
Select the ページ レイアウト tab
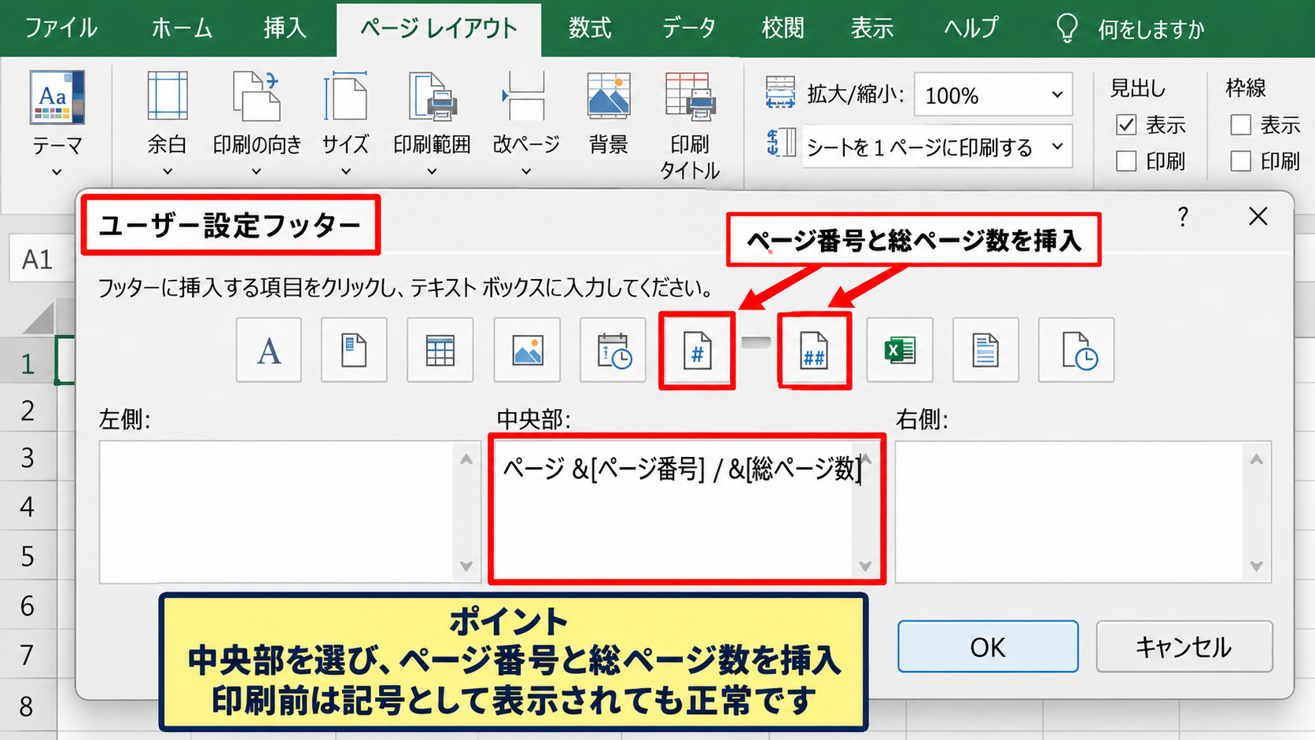click(x=439, y=29)
